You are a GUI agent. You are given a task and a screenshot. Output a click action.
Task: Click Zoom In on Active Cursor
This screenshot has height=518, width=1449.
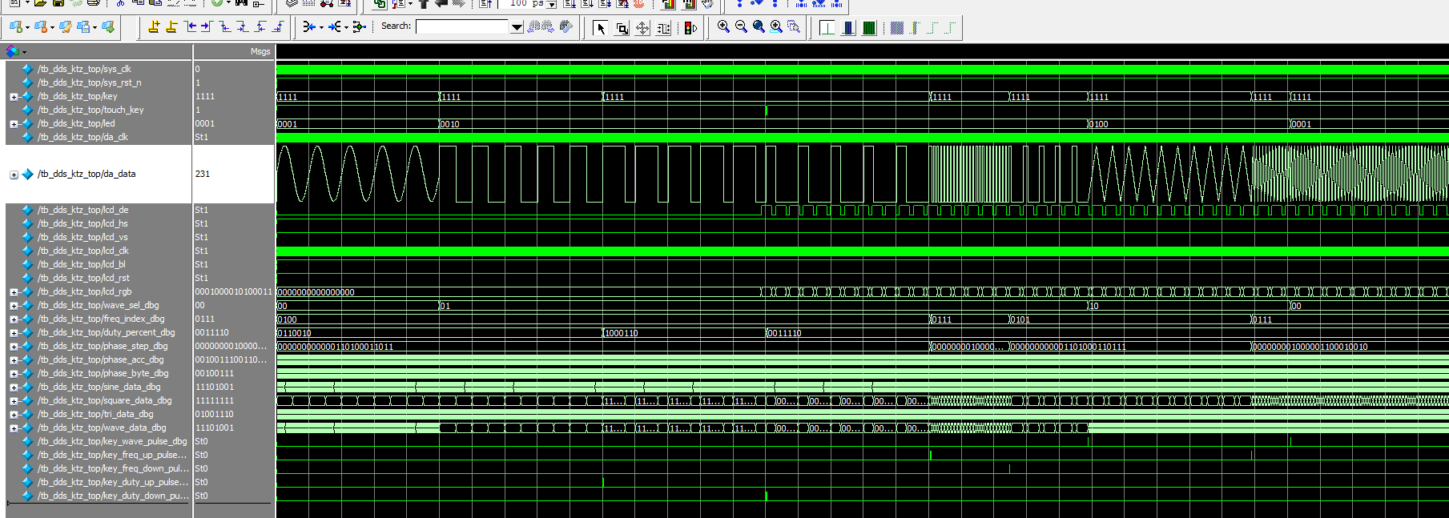click(x=776, y=27)
